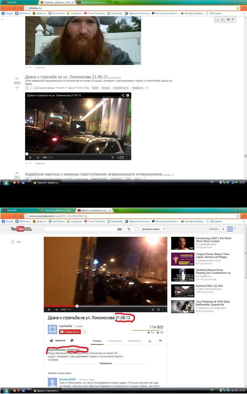Open the statistics bar chart icon under the video
The width and height of the screenshot is (247, 394).
pyautogui.click(x=150, y=341)
